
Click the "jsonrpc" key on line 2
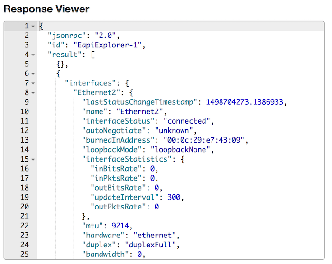coord(65,36)
